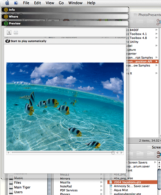Image resolution: width=161 pixels, height=195 pixels.
Task: Select the arium.saver file
Action: click(x=138, y=166)
